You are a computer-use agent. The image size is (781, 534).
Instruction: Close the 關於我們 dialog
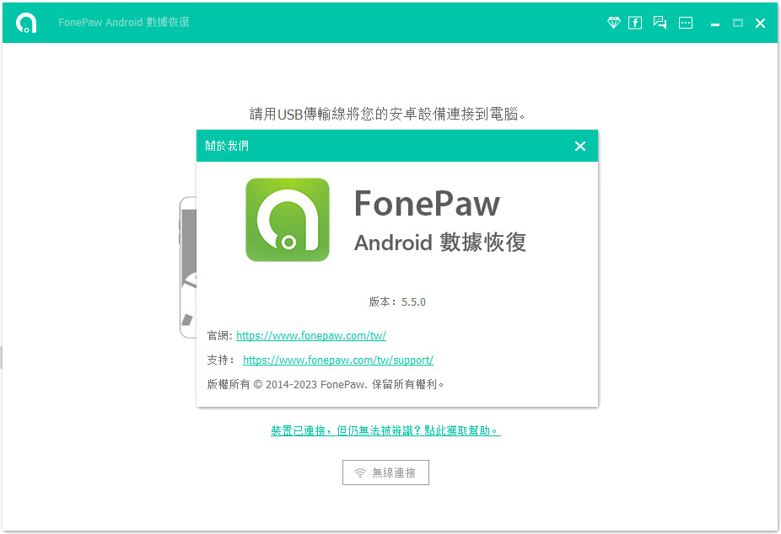click(579, 147)
